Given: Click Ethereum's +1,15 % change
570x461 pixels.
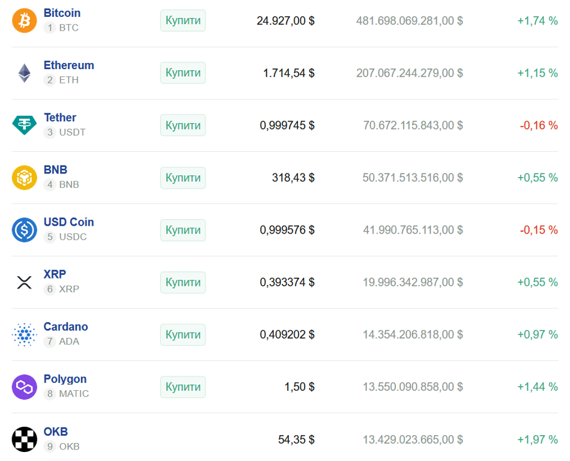Looking at the screenshot, I should point(538,73).
